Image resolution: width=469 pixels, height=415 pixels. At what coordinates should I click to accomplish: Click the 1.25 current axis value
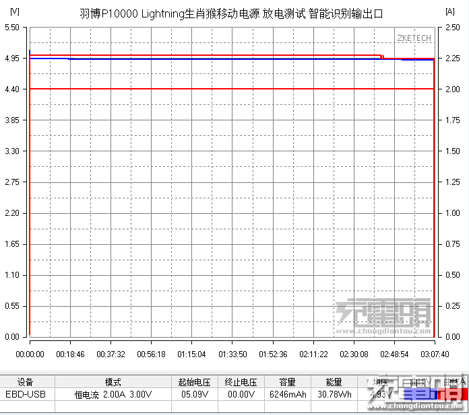tap(453, 182)
